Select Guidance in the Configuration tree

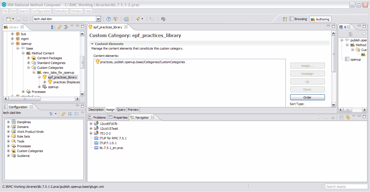[x=23, y=156]
